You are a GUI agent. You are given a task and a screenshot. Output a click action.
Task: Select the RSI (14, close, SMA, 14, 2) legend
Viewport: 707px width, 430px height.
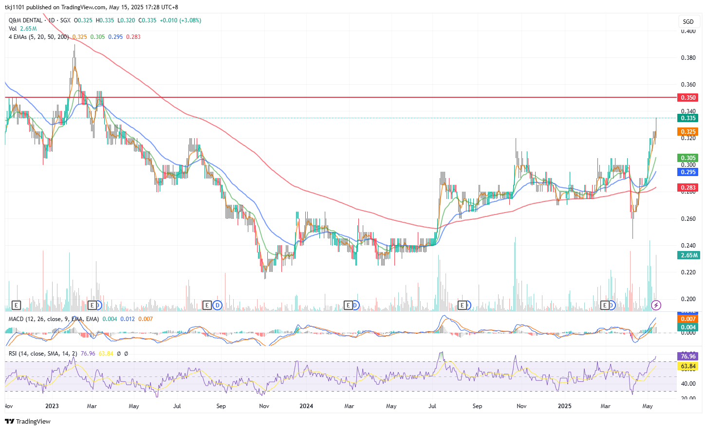coord(43,354)
